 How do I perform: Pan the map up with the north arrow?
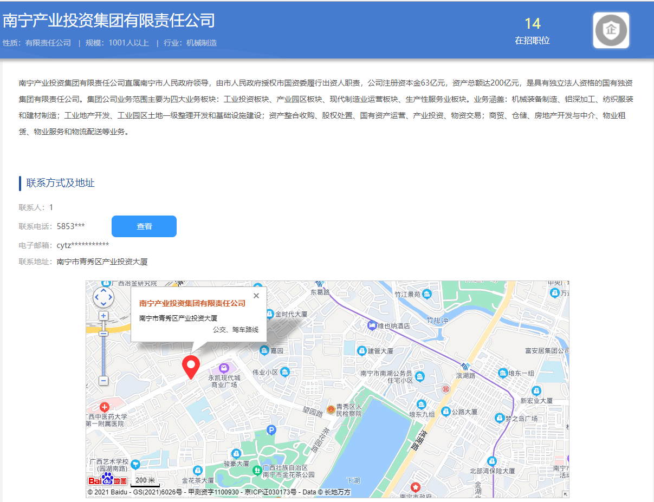click(103, 290)
